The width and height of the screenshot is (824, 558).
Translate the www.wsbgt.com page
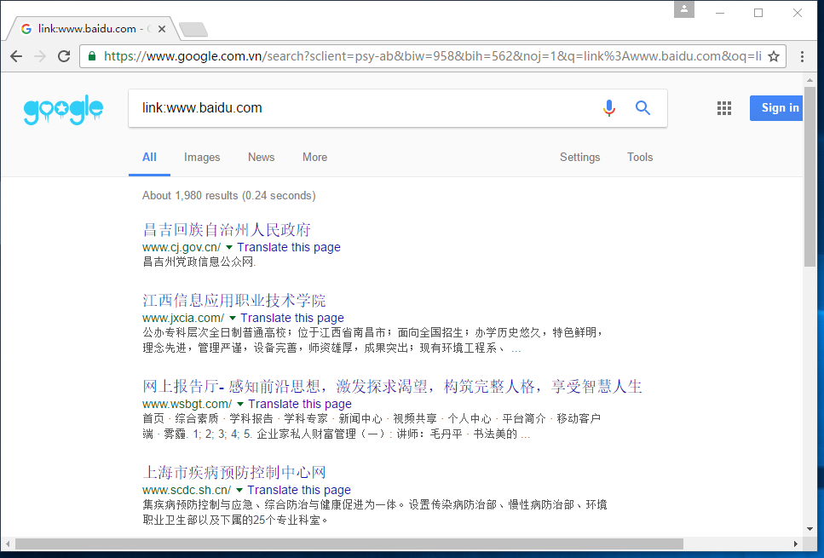(x=300, y=404)
